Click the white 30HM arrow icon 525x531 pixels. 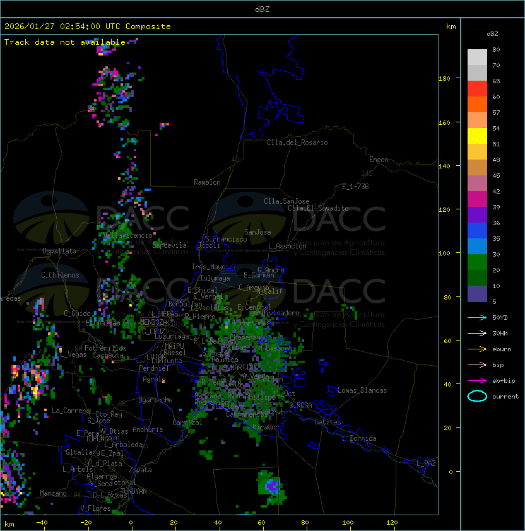coord(477,334)
